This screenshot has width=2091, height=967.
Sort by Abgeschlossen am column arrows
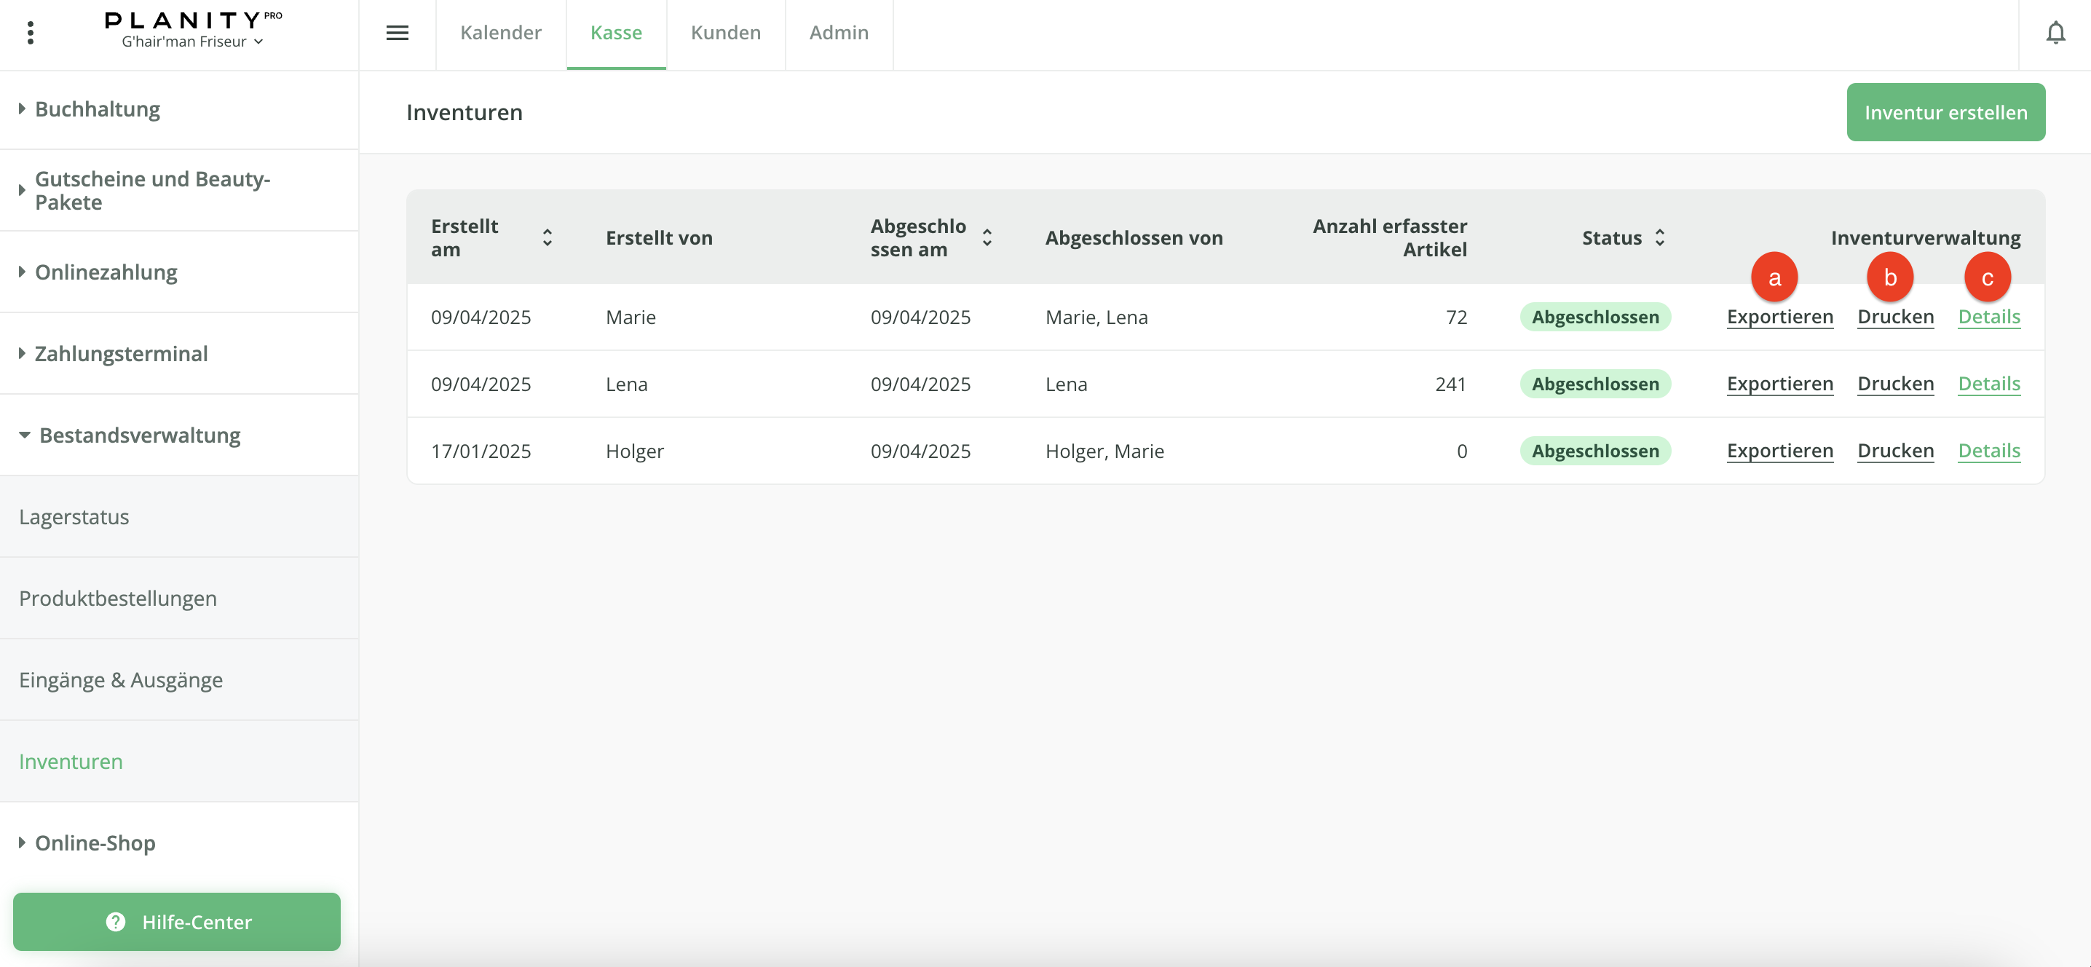tap(987, 238)
